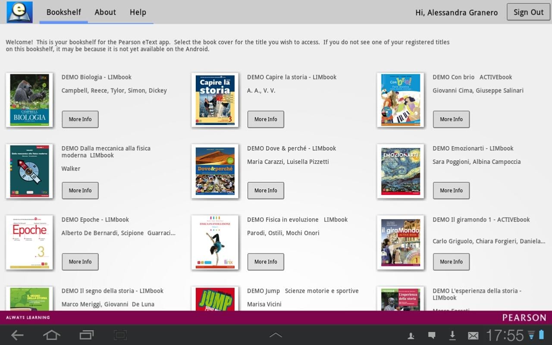The width and height of the screenshot is (552, 345).
Task: Open the Epoche book cover
Action: tap(29, 242)
